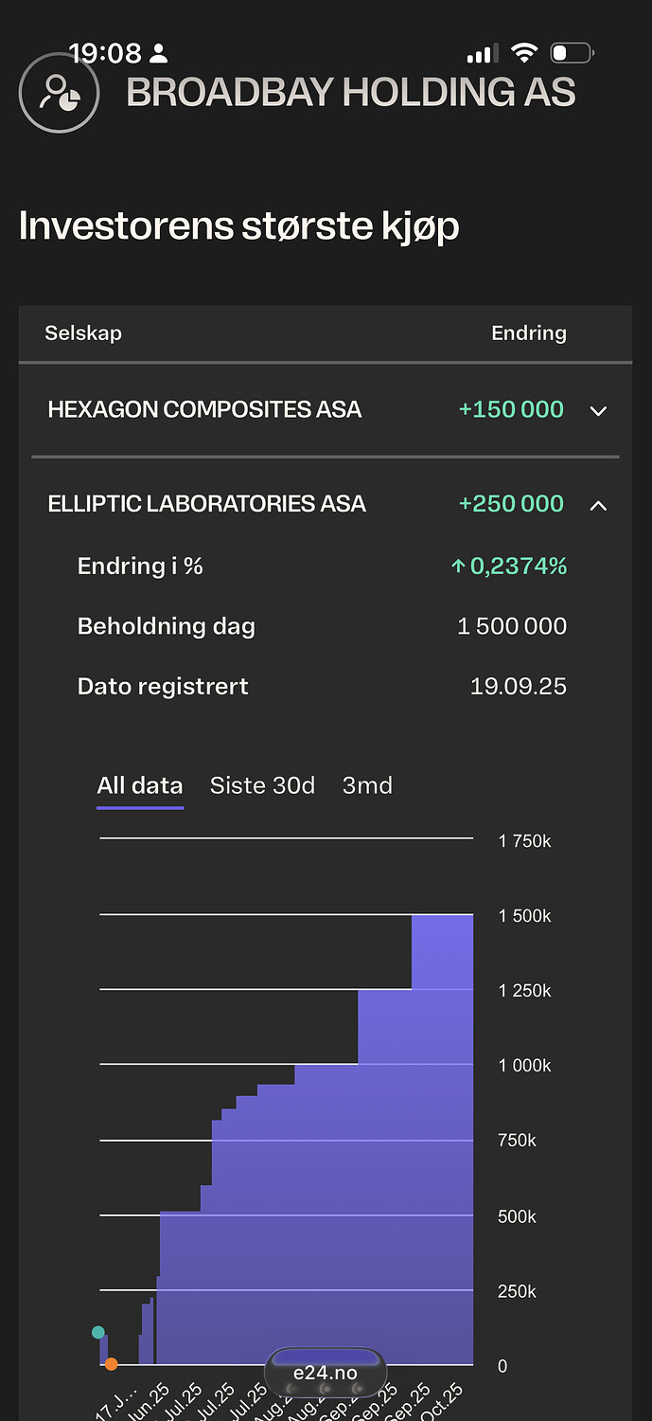Screen dimensions: 652x1421
Task: Select the teal data point on chart
Action: (98, 1332)
